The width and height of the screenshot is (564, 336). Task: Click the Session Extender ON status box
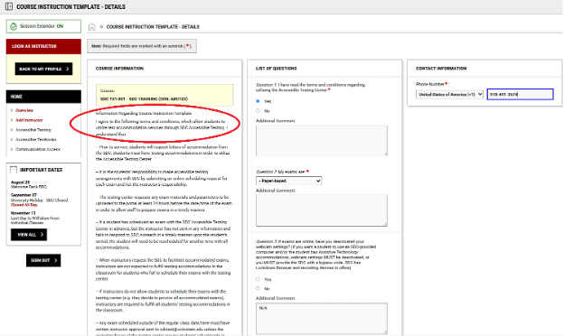(43, 26)
